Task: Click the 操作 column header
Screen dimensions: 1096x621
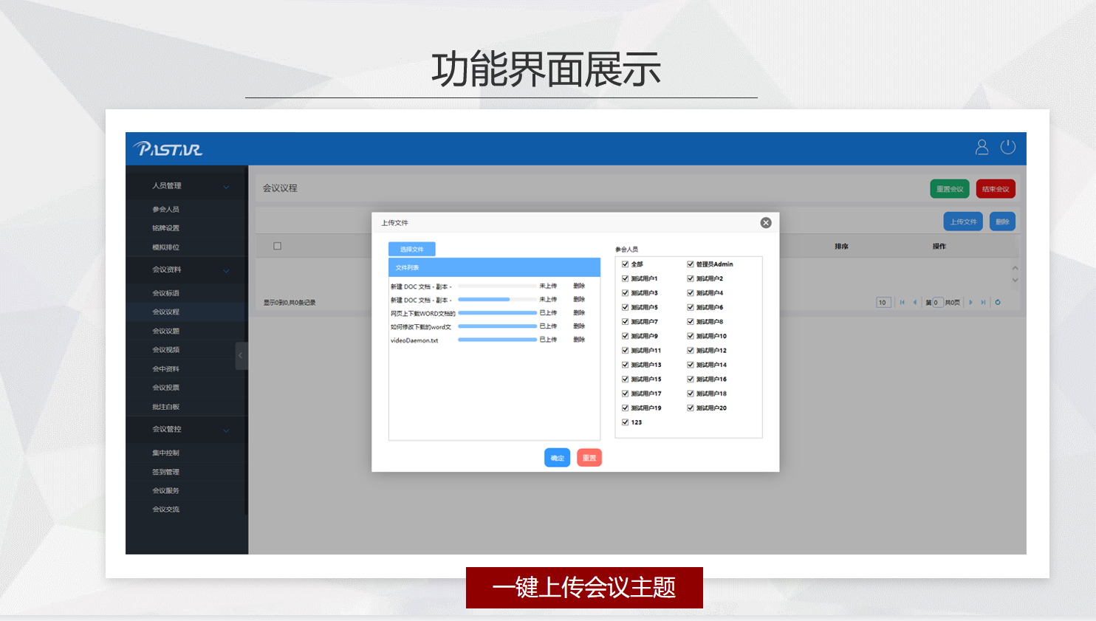Action: [x=939, y=247]
